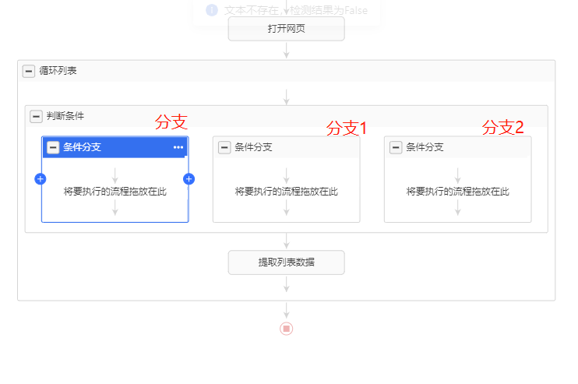Select the 条件分支 header under 分支1

click(x=287, y=147)
